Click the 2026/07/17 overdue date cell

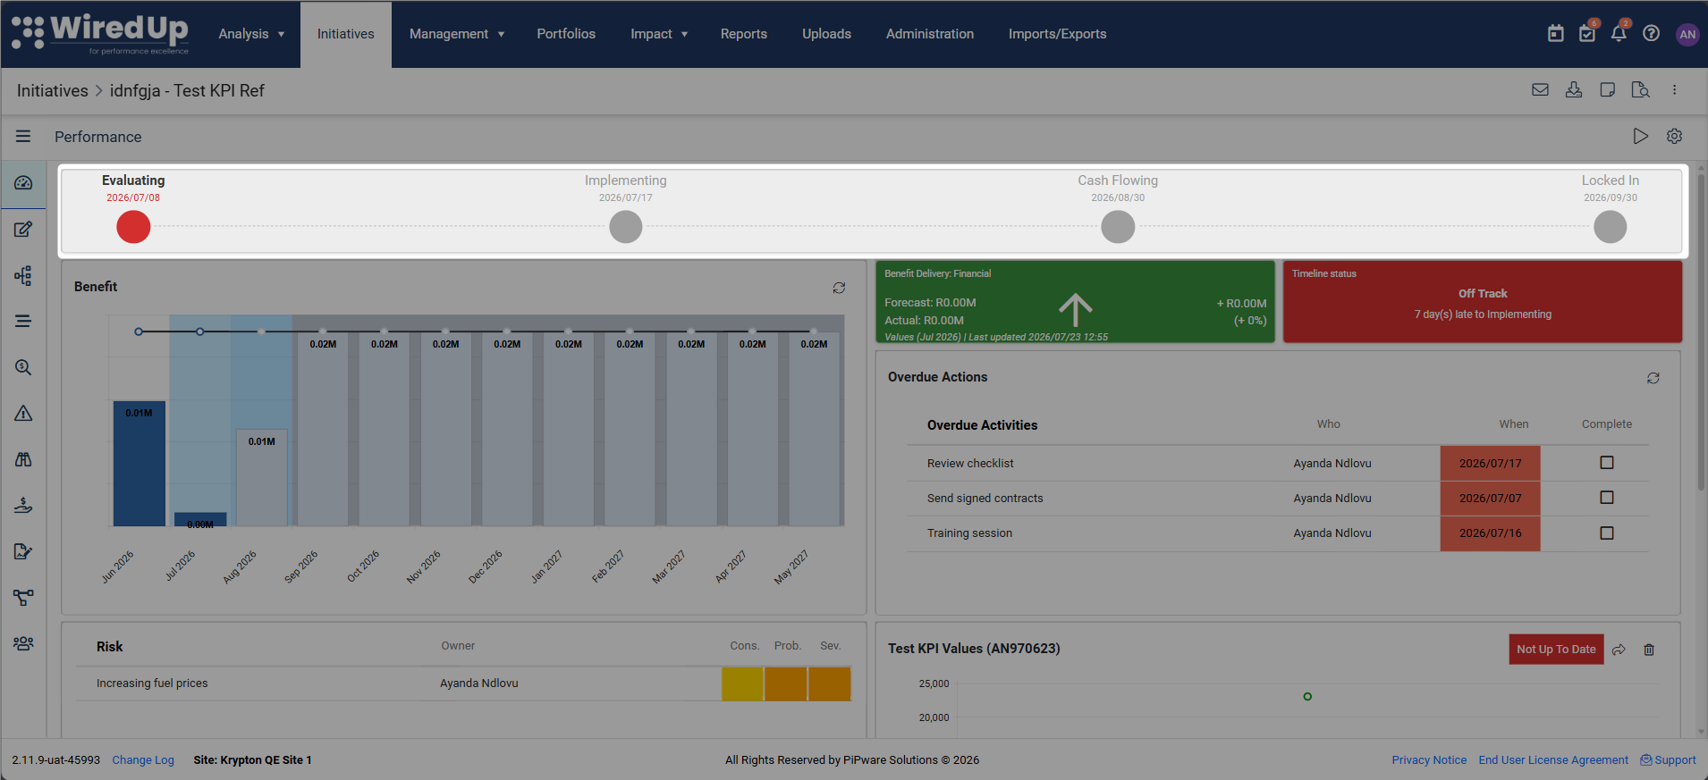1490,464
